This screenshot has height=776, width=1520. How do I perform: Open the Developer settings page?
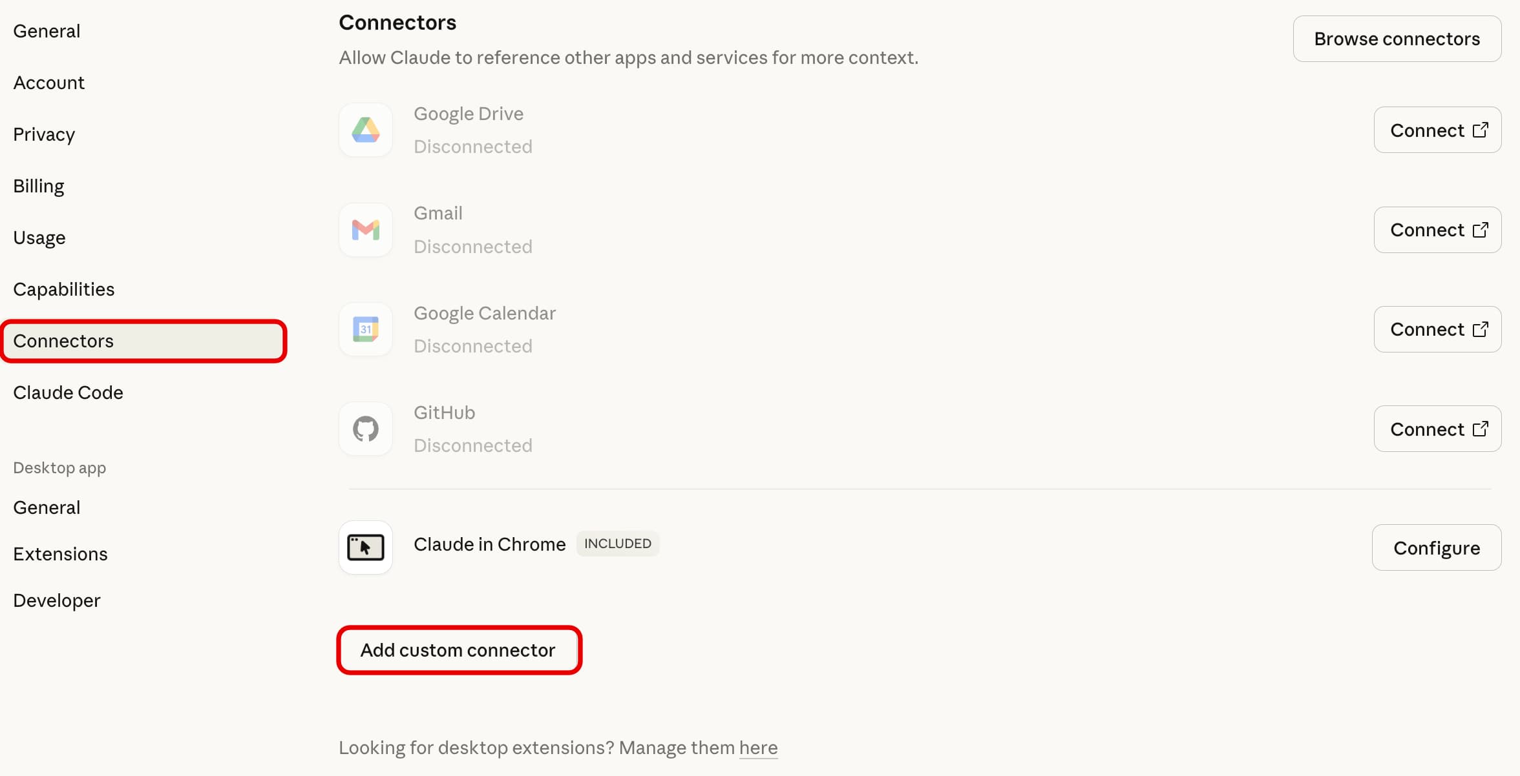pyautogui.click(x=57, y=600)
